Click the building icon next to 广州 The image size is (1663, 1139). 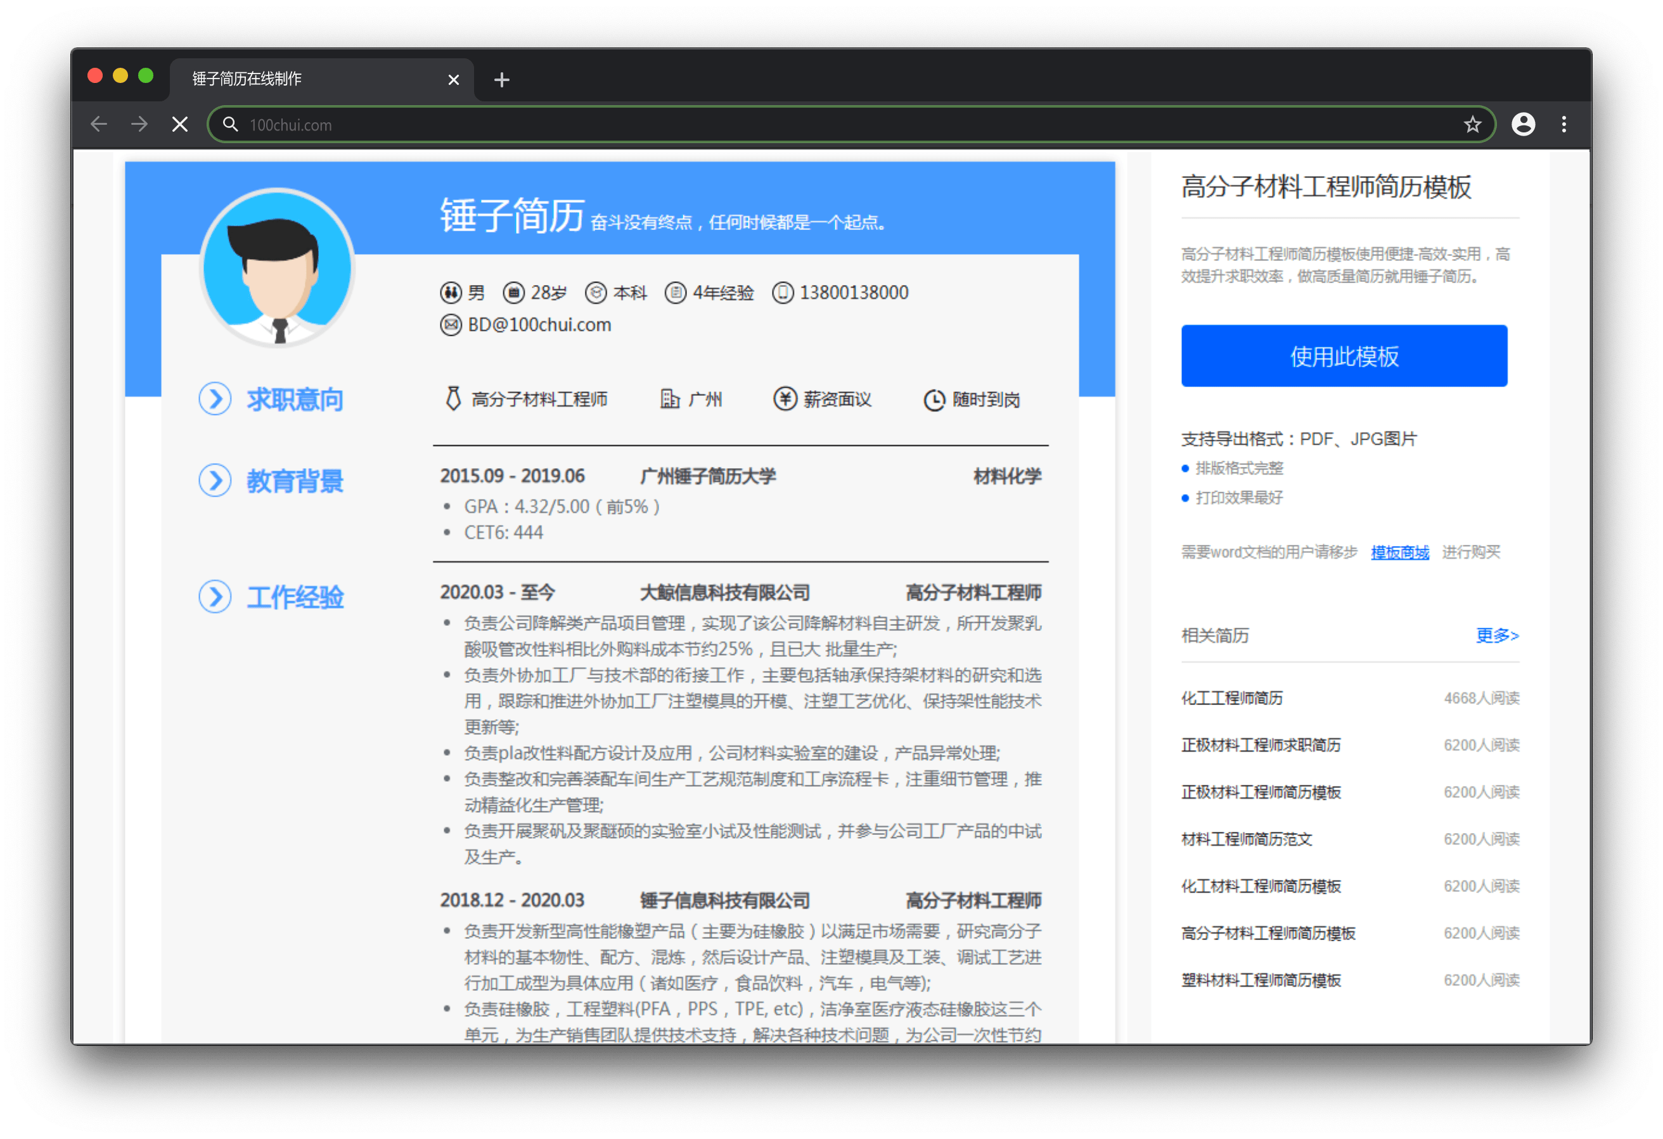(x=669, y=398)
